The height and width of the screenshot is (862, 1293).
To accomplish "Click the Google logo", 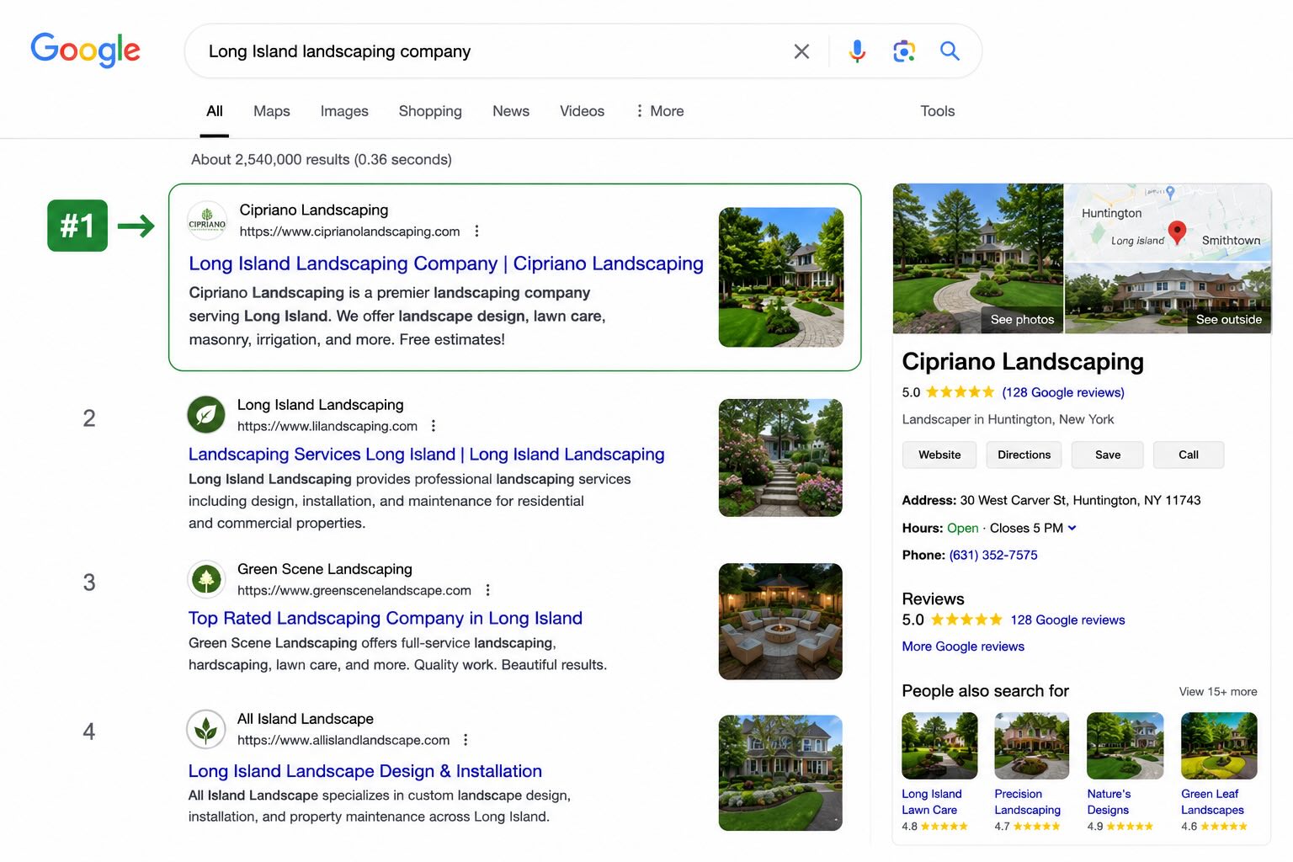I will click(85, 51).
